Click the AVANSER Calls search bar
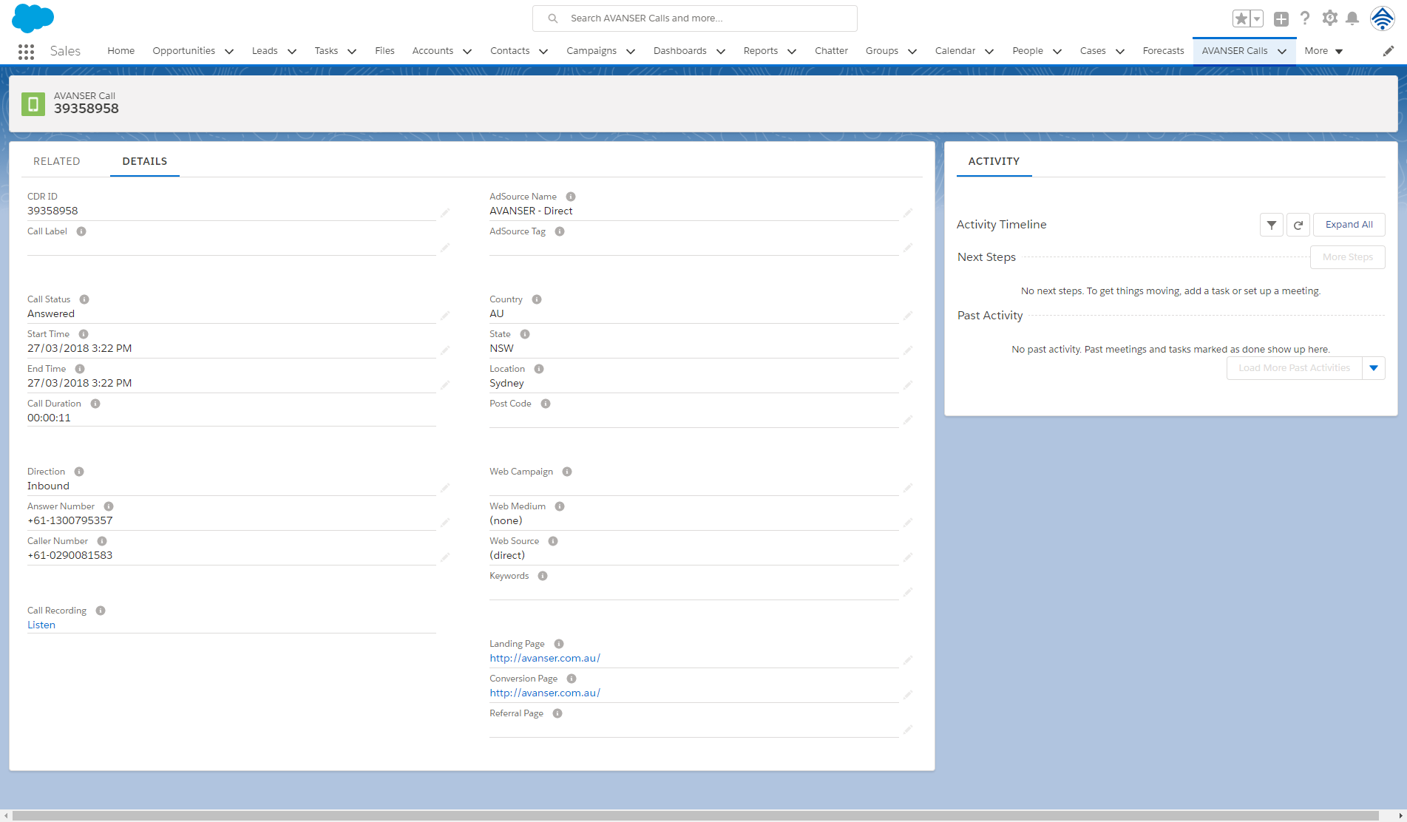This screenshot has width=1407, height=822. pyautogui.click(x=694, y=18)
